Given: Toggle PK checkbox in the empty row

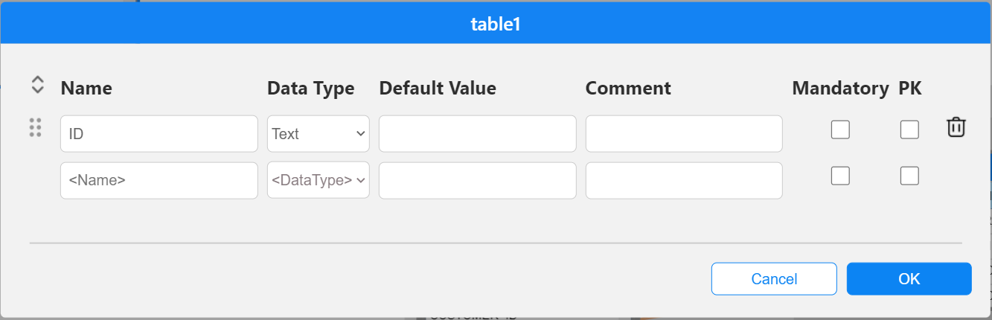Looking at the screenshot, I should [909, 176].
